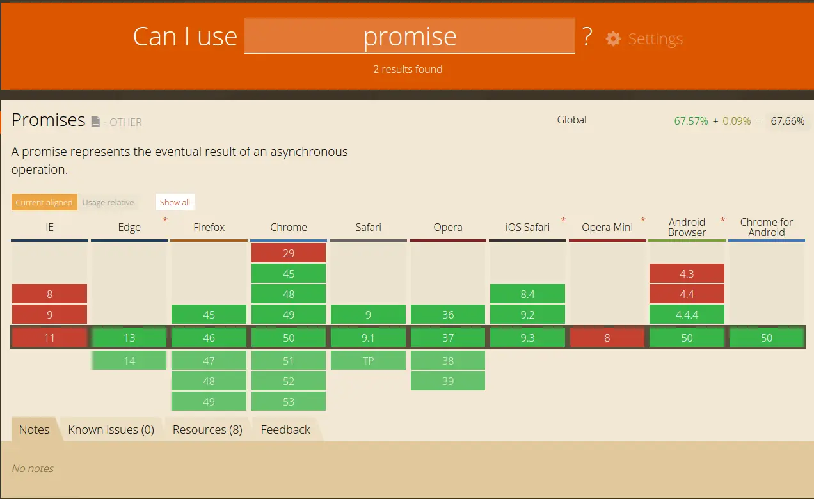Click the Settings gear icon

613,38
